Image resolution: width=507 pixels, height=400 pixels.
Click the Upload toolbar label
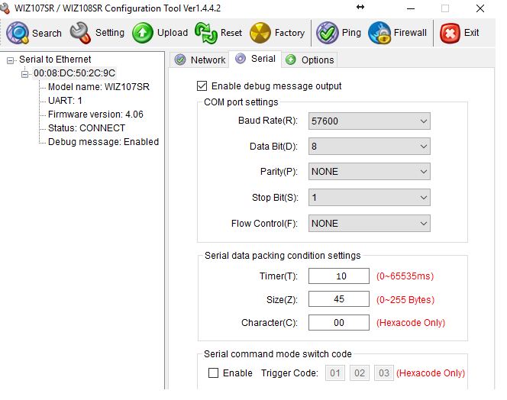tap(173, 33)
